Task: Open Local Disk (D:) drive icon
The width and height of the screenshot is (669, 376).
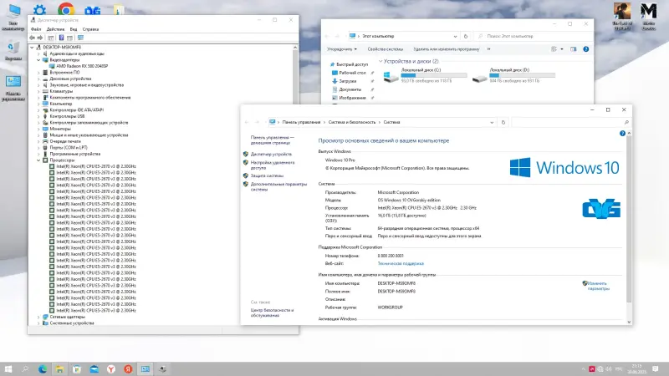Action: 479,79
